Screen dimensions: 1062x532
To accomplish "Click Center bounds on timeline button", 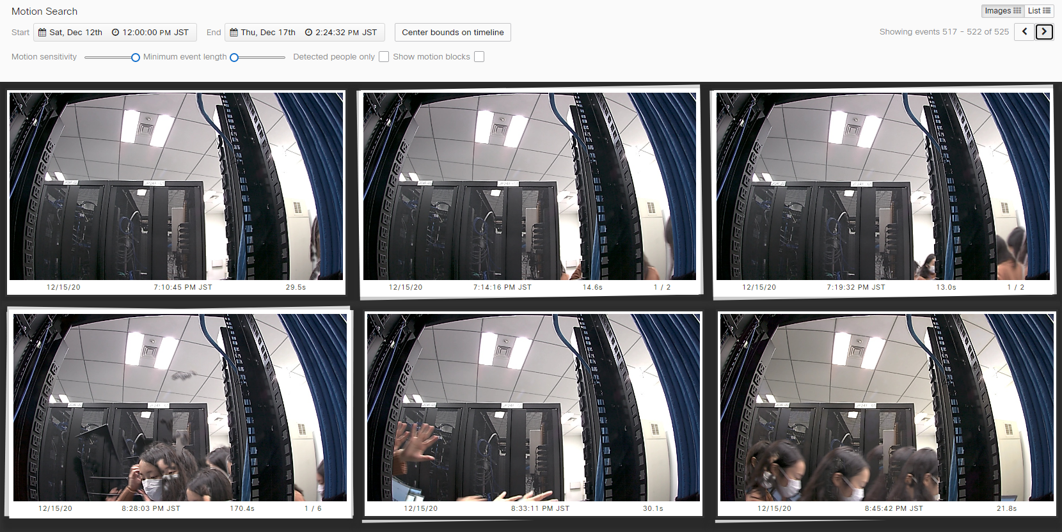I will pyautogui.click(x=452, y=33).
